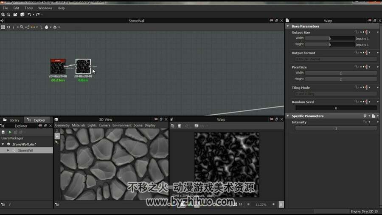The image size is (382, 215).
Task: Click the Undo arrow
Action: 29,14
